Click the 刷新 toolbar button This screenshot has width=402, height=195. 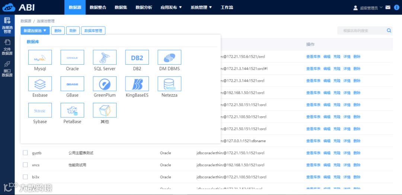pos(73,30)
